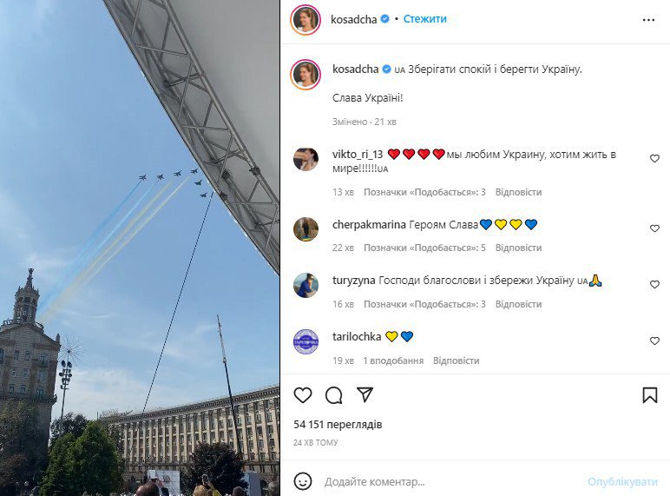Open cherpakmarina username link
Viewport: 670px width, 496px height.
tap(369, 224)
